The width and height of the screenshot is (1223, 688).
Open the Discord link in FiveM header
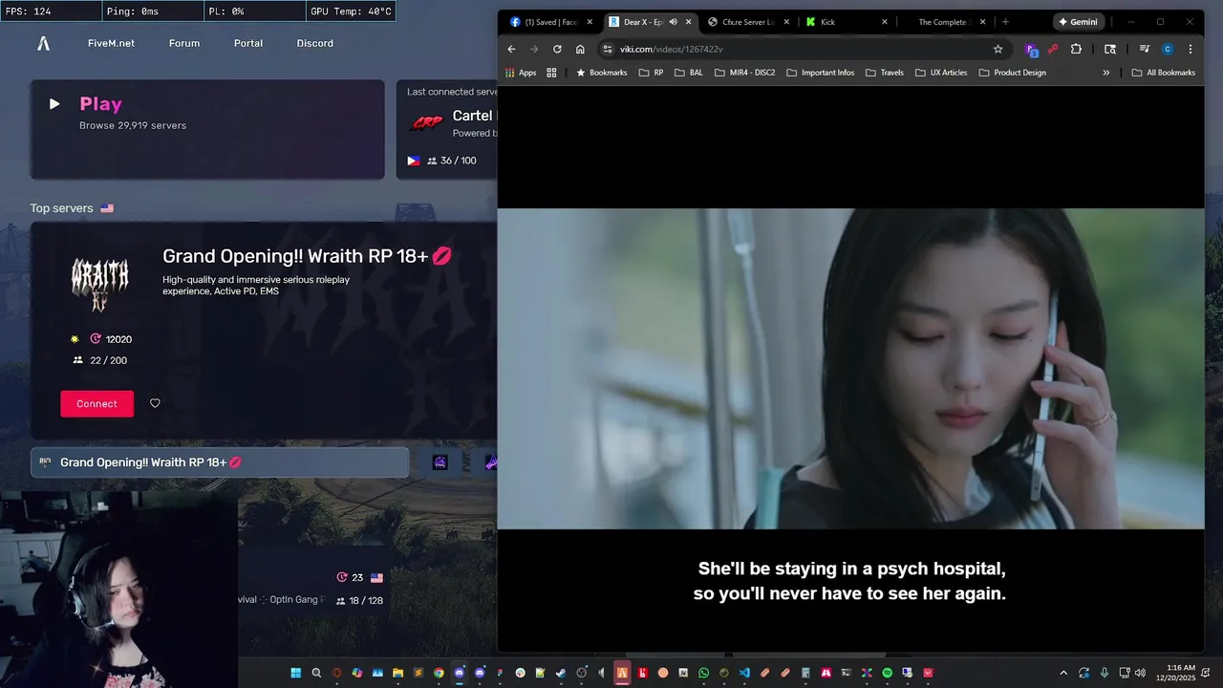coord(315,43)
